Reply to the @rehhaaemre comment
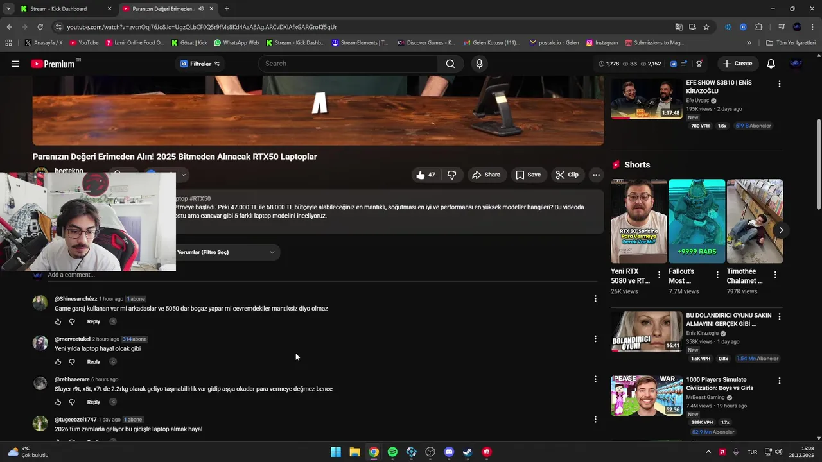 click(x=94, y=402)
